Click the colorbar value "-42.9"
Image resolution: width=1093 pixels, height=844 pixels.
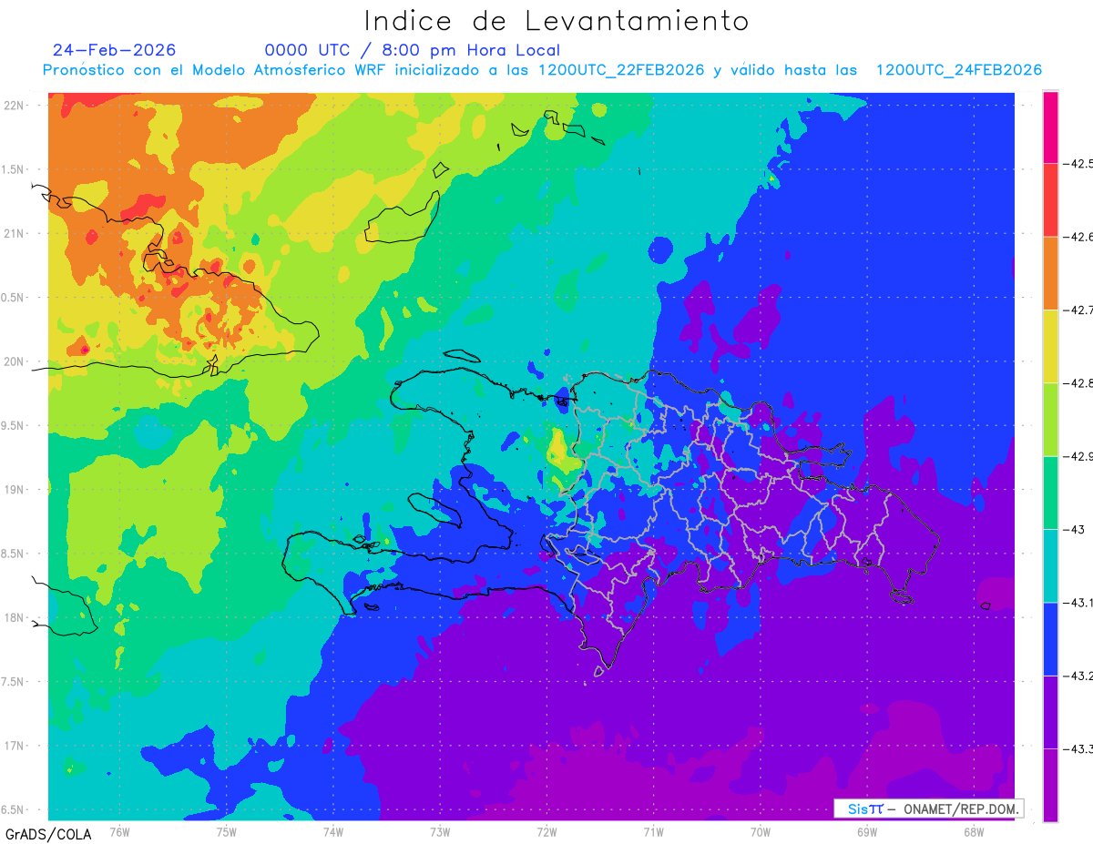click(x=1078, y=456)
